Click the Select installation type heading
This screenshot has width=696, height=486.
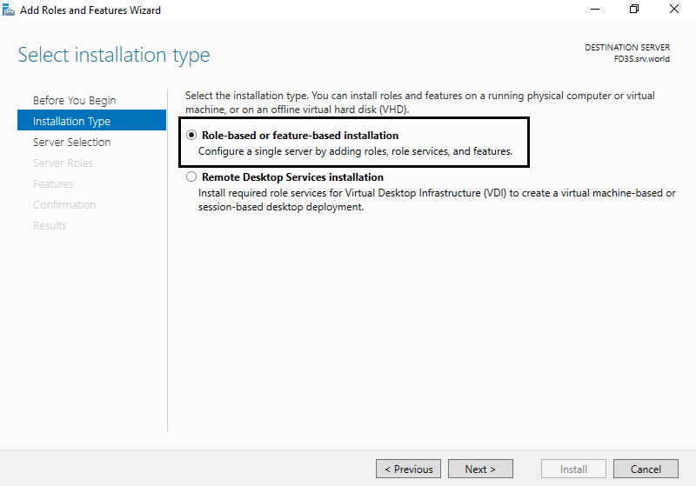(x=114, y=56)
